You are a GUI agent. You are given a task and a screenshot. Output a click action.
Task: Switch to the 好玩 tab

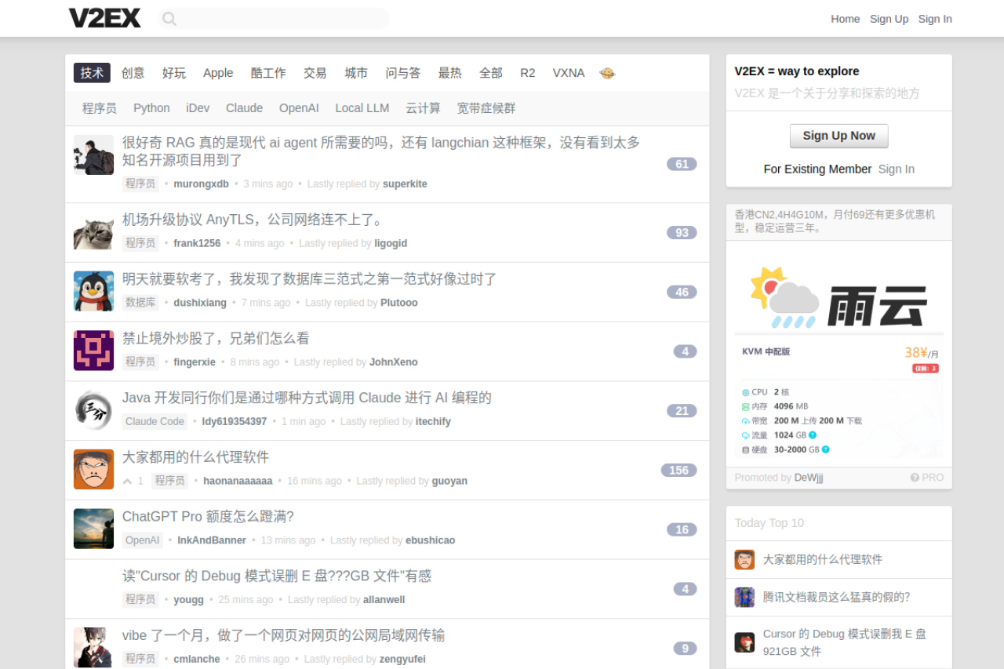pos(174,73)
